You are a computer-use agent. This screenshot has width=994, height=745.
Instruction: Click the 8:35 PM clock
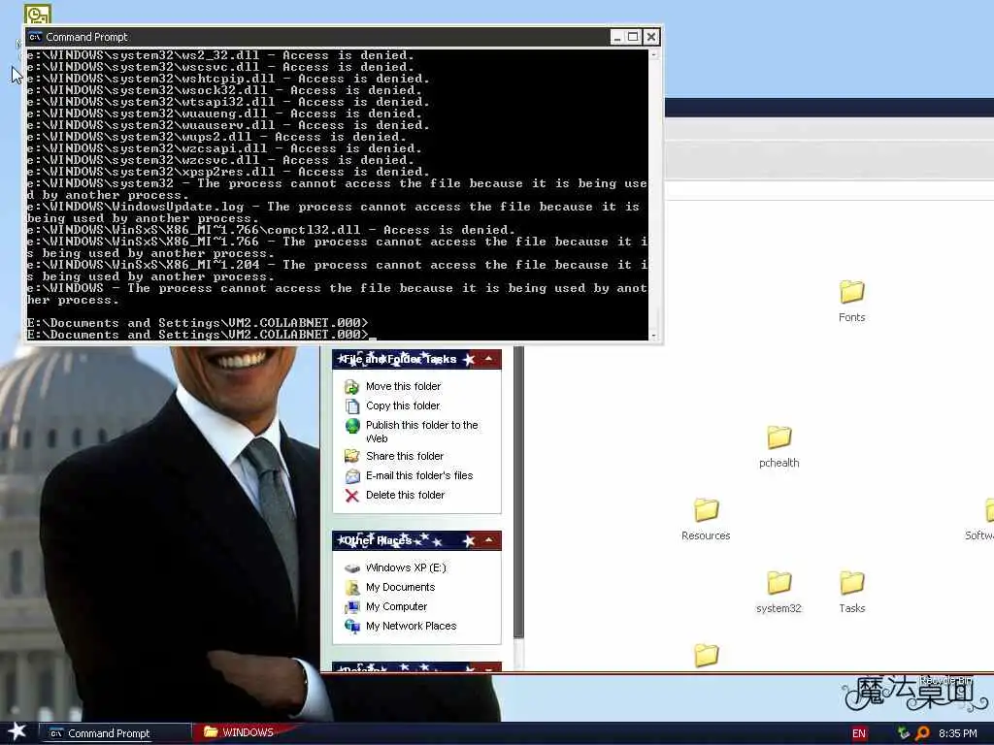click(x=957, y=733)
